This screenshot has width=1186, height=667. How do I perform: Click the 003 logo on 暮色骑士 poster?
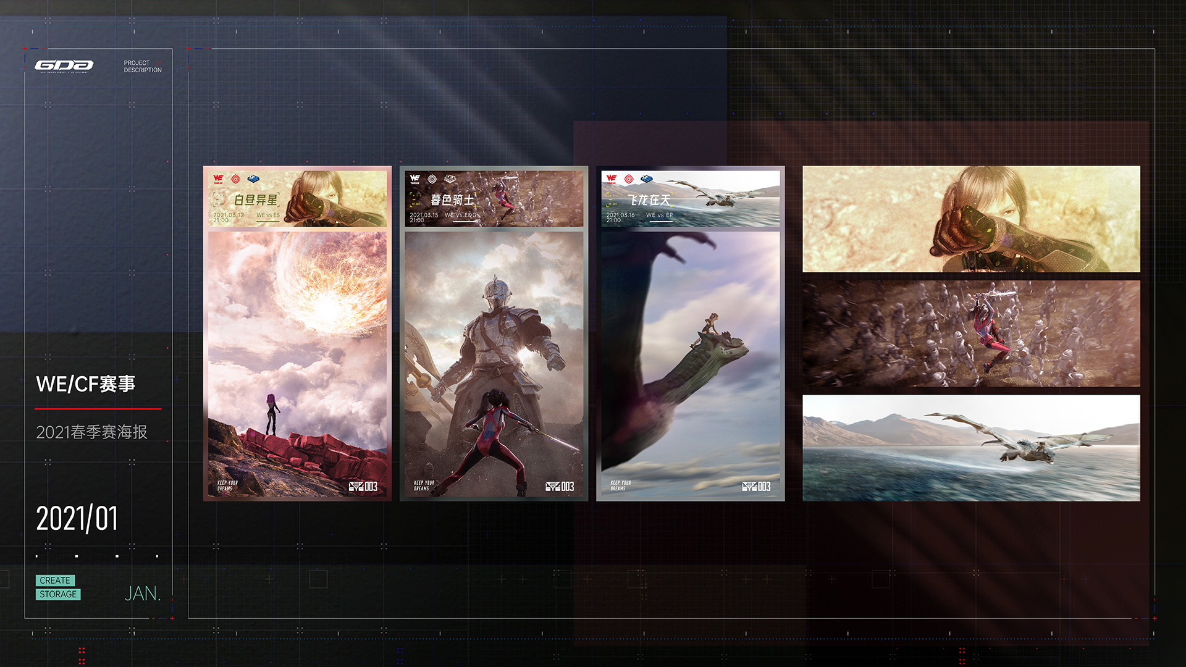(560, 487)
